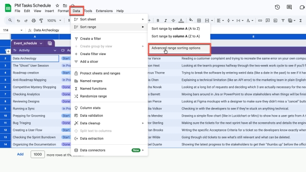Click the filter funnel toolbar icon
The width and height of the screenshot is (306, 172).
tap(283, 21)
